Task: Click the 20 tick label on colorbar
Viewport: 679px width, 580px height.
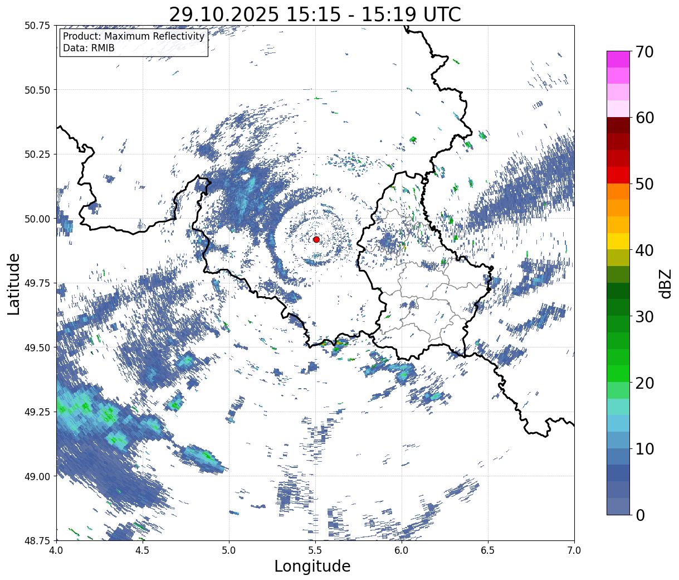Action: point(644,383)
